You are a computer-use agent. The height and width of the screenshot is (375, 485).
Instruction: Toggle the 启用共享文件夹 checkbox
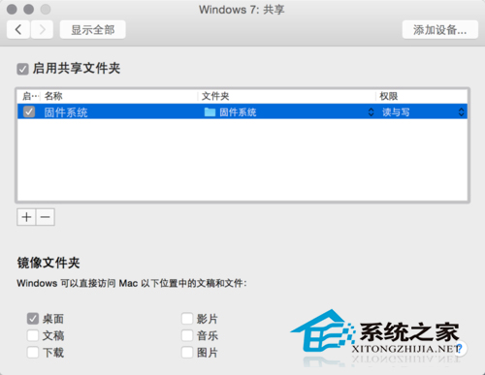22,69
